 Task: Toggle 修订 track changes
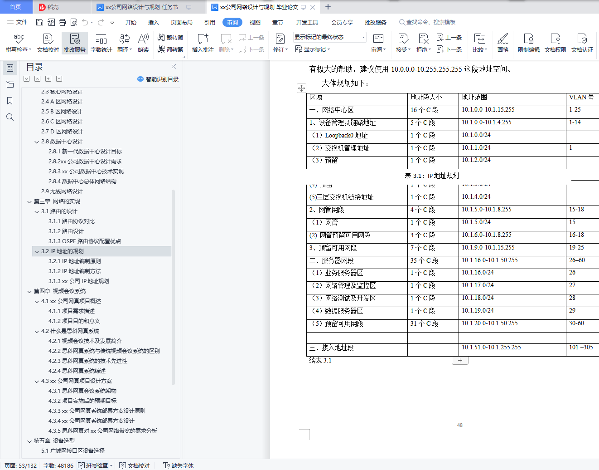point(280,43)
